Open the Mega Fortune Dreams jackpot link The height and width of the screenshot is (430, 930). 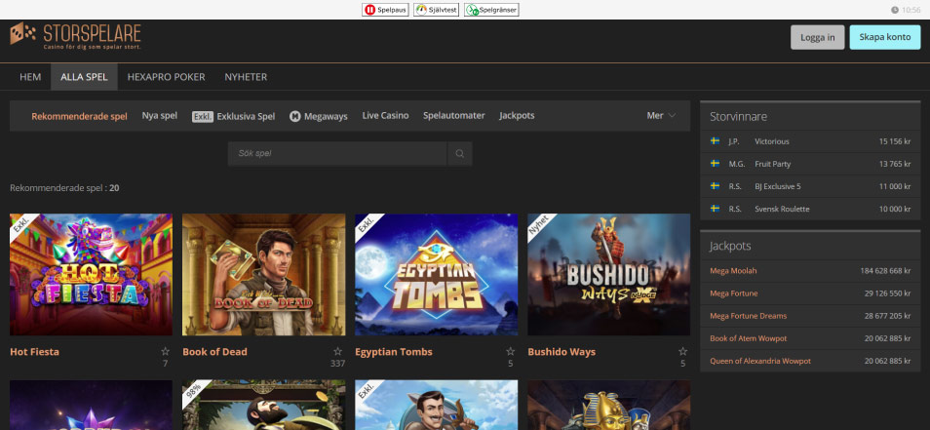coord(749,316)
